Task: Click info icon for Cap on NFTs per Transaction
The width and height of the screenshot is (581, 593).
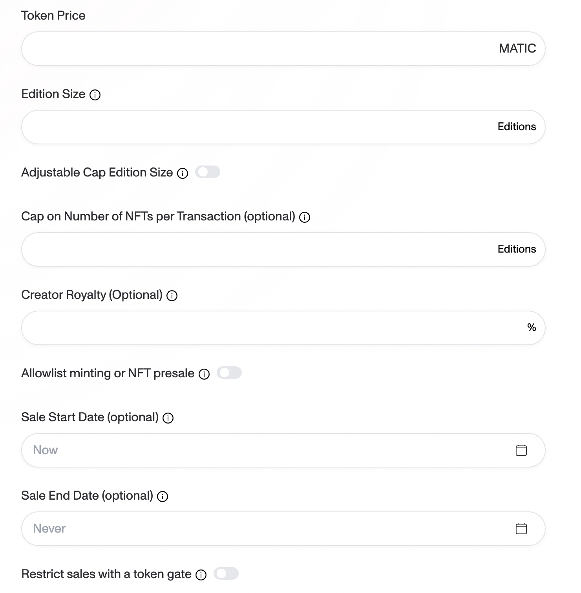Action: click(305, 217)
